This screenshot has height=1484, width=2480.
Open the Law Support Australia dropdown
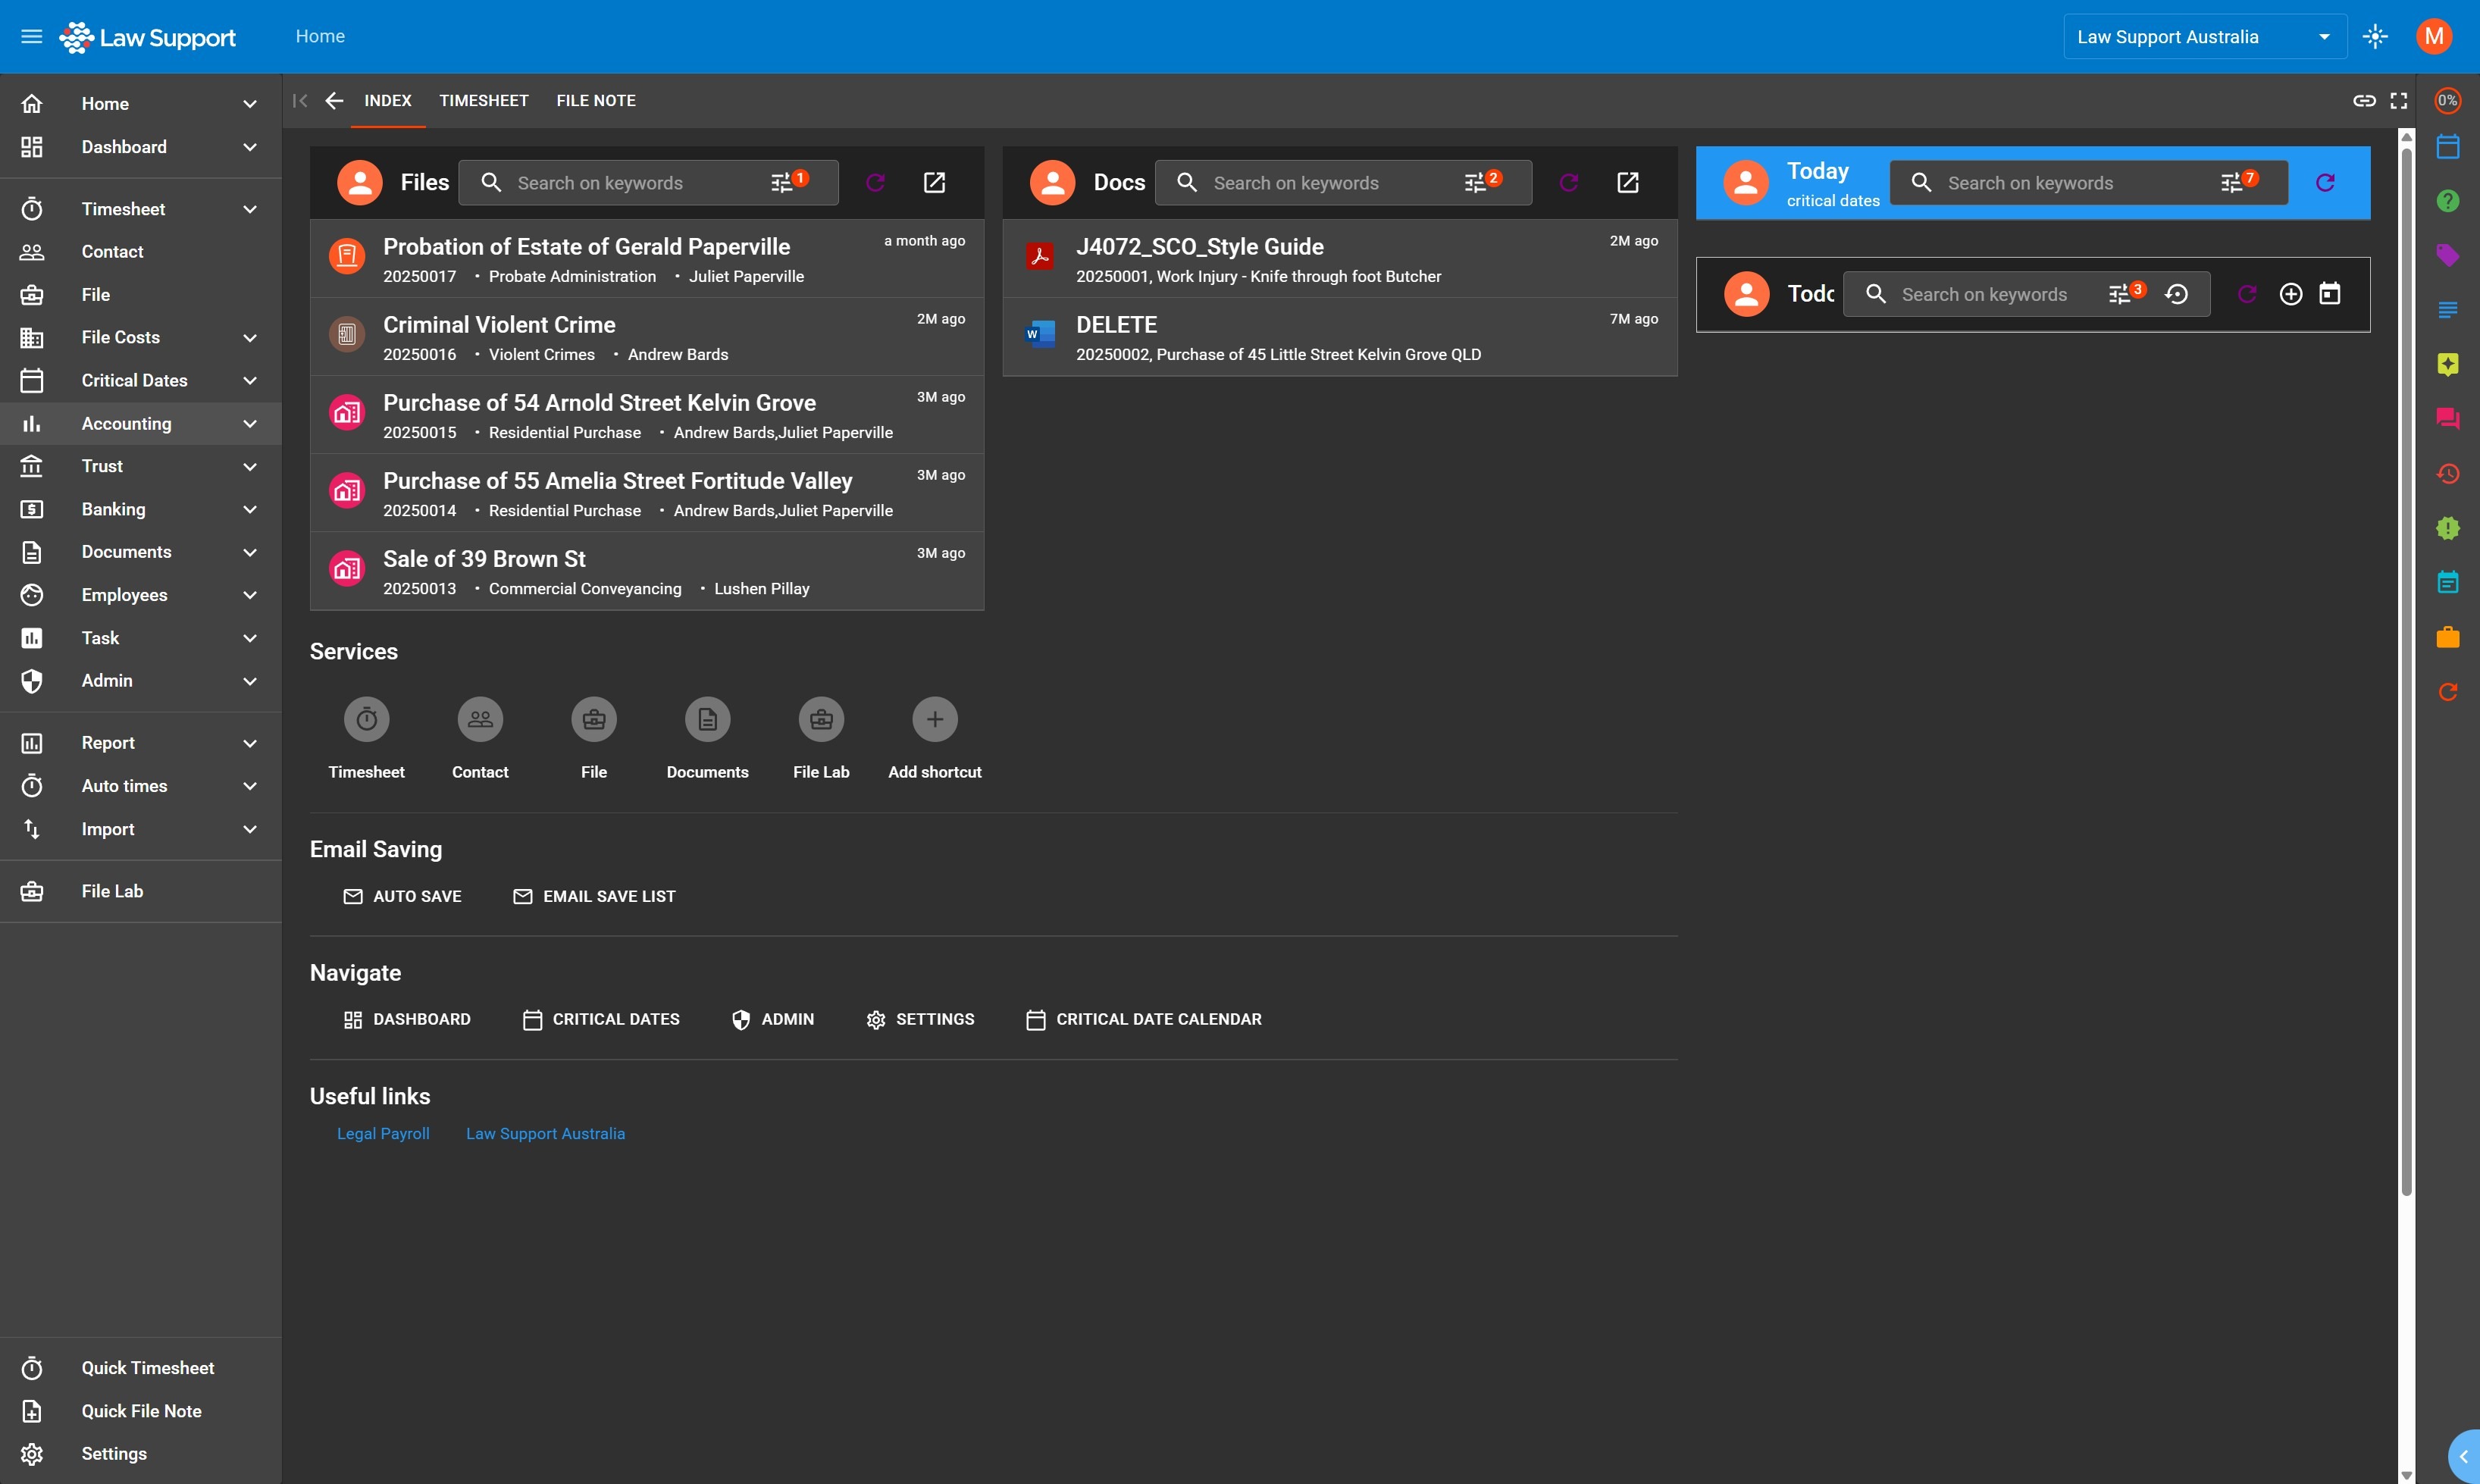(x=2204, y=37)
